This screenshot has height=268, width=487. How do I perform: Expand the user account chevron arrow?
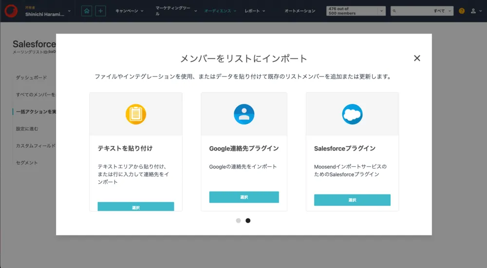[481, 11]
